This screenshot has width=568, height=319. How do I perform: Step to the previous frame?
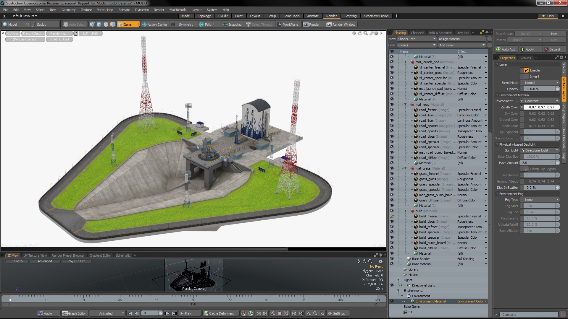[137, 313]
